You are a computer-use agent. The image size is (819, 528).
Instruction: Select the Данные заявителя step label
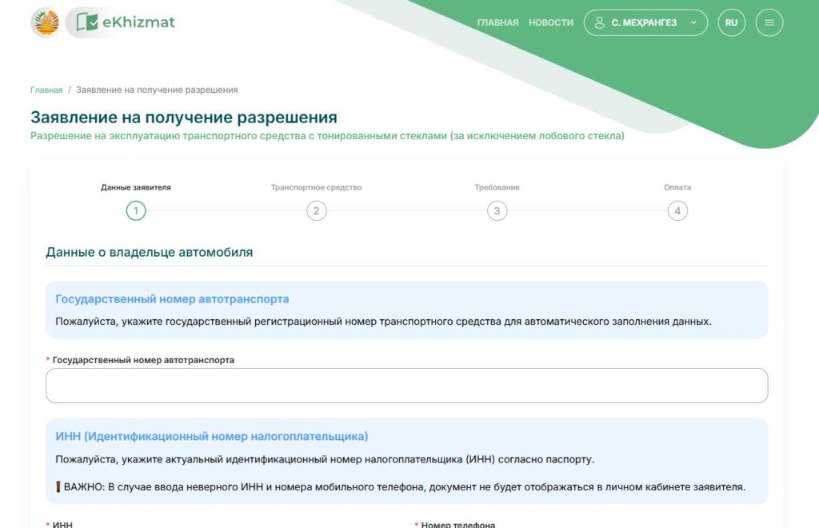coord(136,188)
